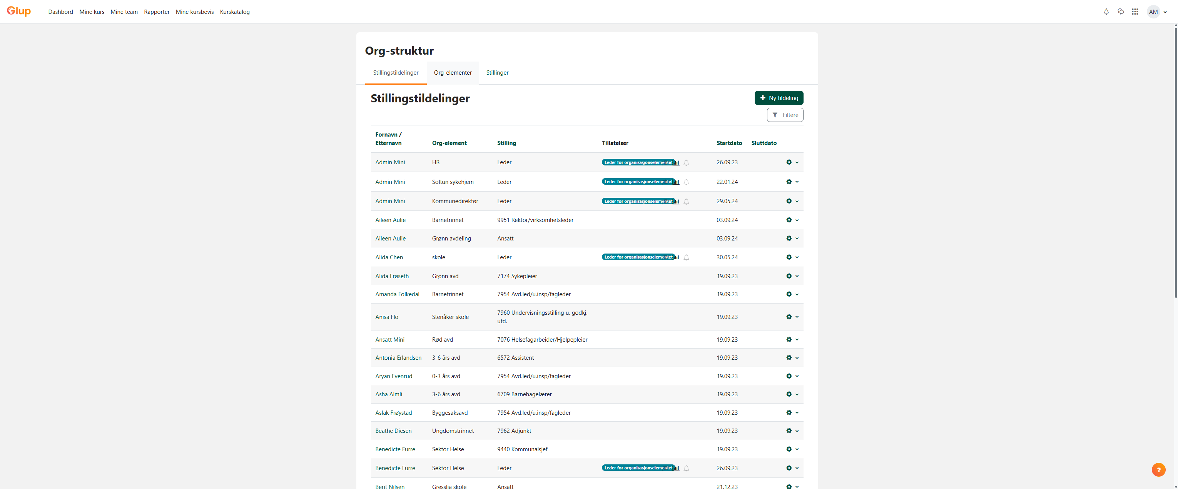Click the bar chart icon in Alida Chen row

(x=676, y=257)
